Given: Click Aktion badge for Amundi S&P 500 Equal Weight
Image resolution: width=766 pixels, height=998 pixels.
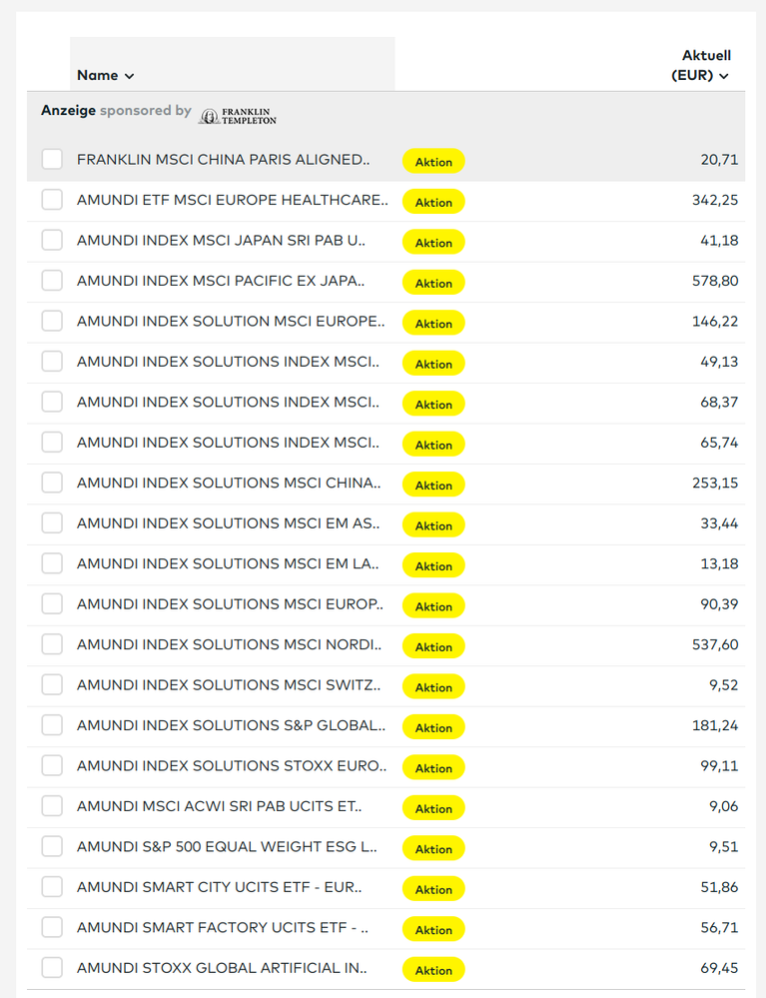Looking at the screenshot, I should (x=433, y=848).
